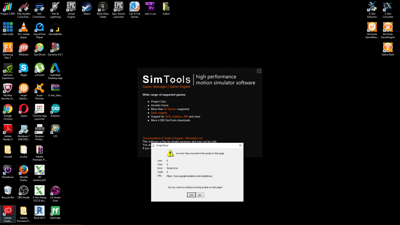Select the µTorrent icon
Viewport: 400px width, 225px height.
click(x=39, y=70)
